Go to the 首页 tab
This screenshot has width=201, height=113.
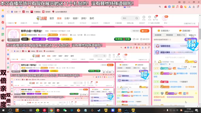click(x=52, y=18)
